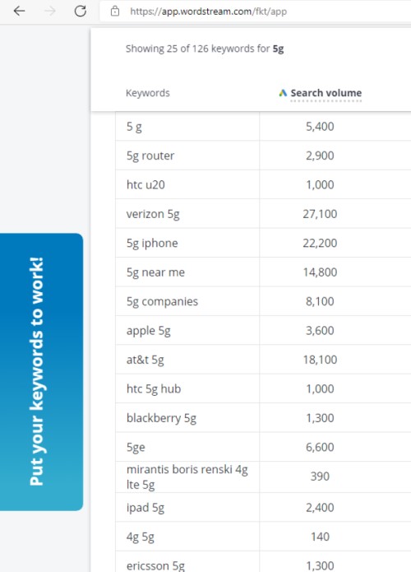
Task: Click htc u20 search volume 1,000
Action: pyautogui.click(x=320, y=185)
